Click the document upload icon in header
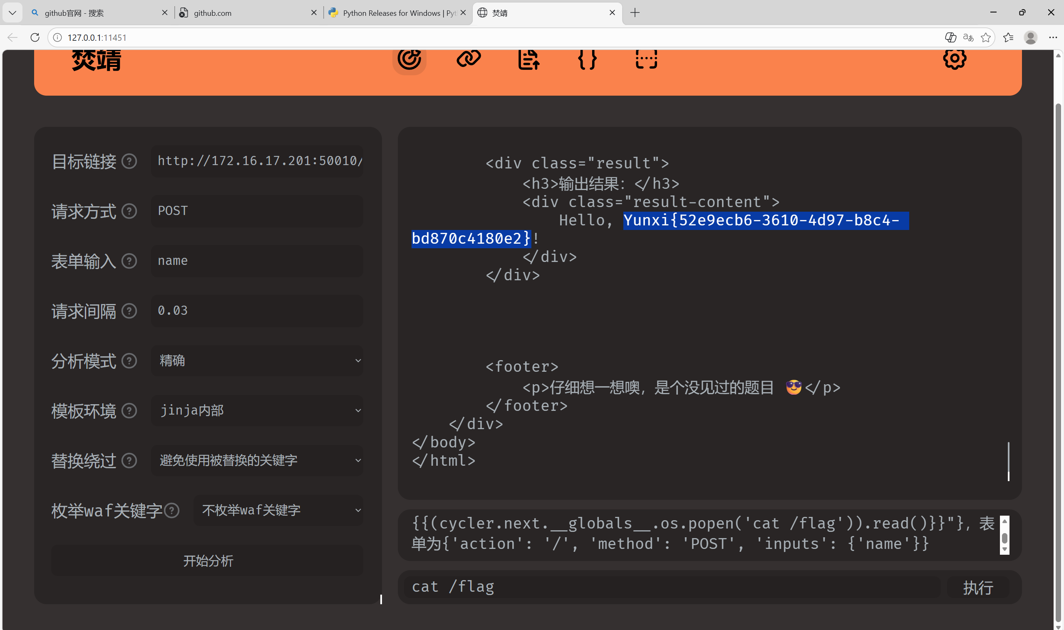The image size is (1064, 630). tap(528, 59)
